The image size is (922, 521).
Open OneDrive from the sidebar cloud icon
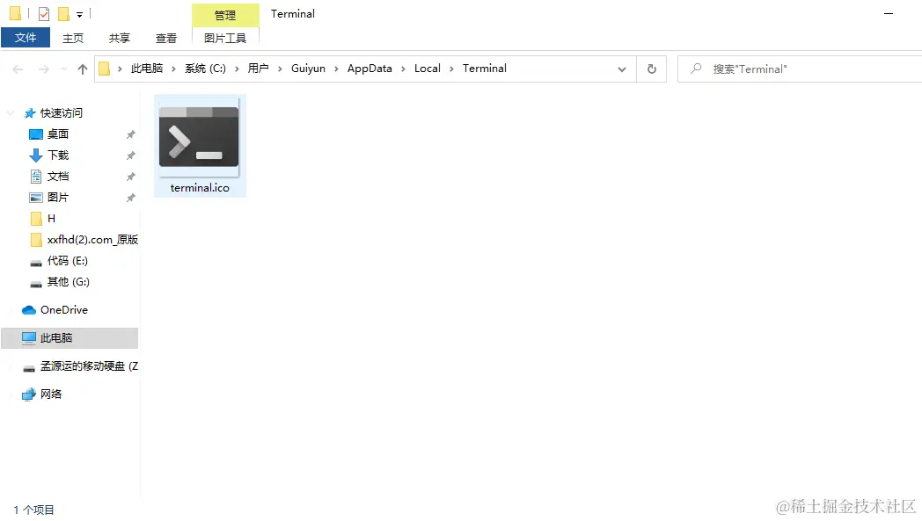[x=62, y=309]
